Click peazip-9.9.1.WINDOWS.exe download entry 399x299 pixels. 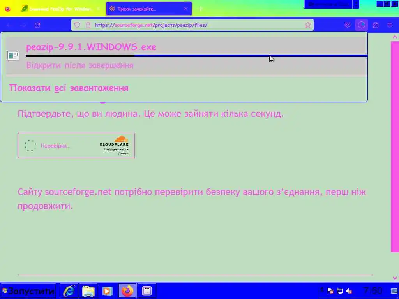tap(187, 56)
